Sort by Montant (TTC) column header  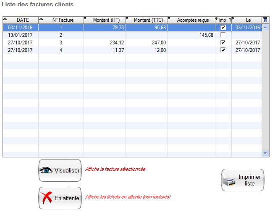(x=148, y=20)
